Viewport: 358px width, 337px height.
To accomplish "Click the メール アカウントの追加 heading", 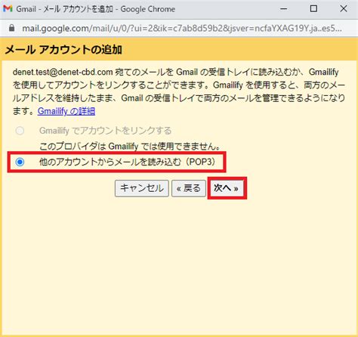I will tap(63, 50).
